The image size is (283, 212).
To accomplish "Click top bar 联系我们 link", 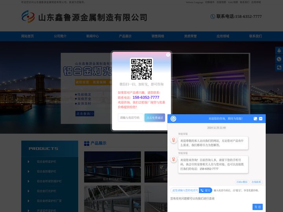I will click(244, 2).
